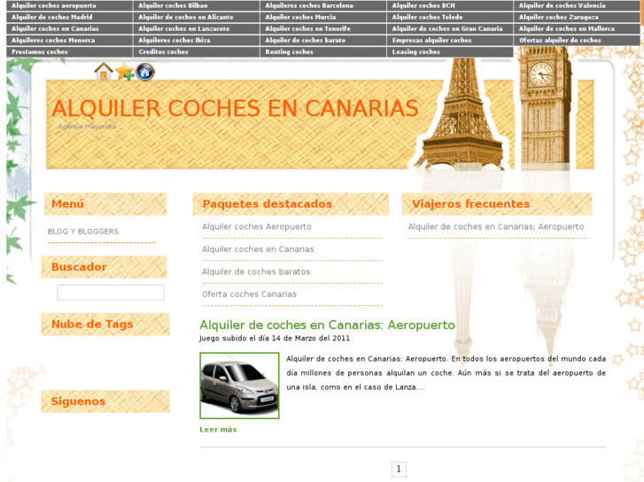Image resolution: width=644 pixels, height=482 pixels.
Task: Open Alquiler coches aeropuerto menu link
Action: 54,5
